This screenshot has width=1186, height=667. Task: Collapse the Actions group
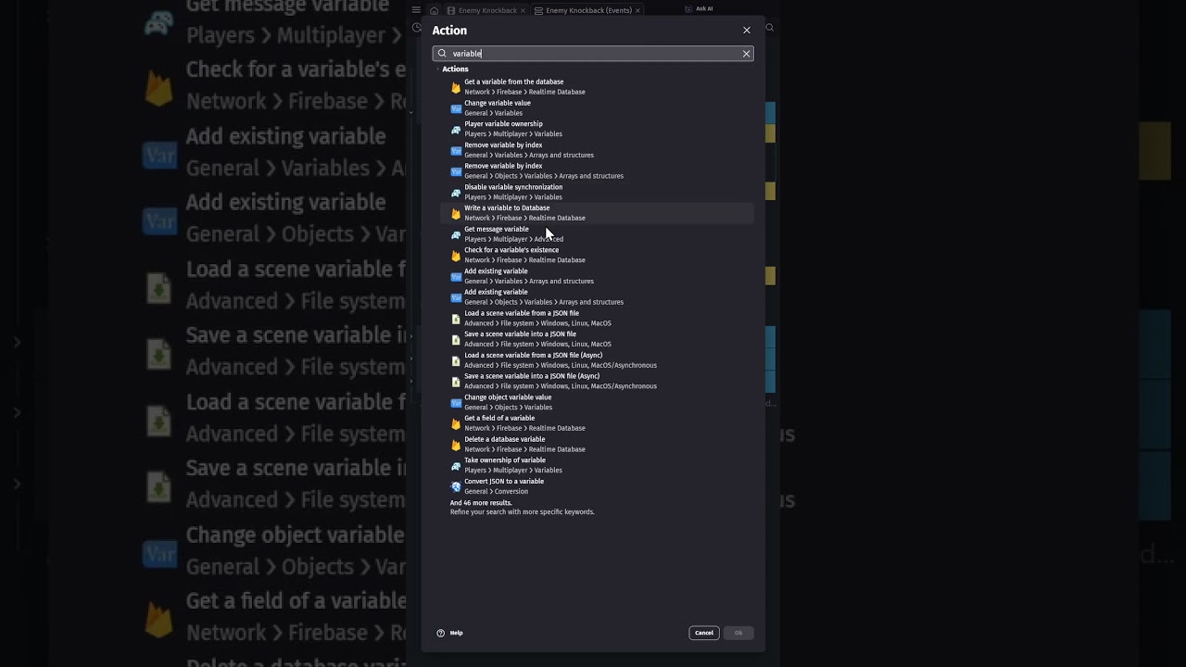point(437,69)
